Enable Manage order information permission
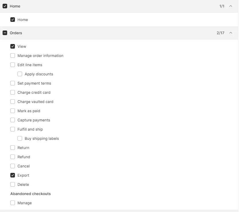239x212 pixels. click(x=13, y=56)
